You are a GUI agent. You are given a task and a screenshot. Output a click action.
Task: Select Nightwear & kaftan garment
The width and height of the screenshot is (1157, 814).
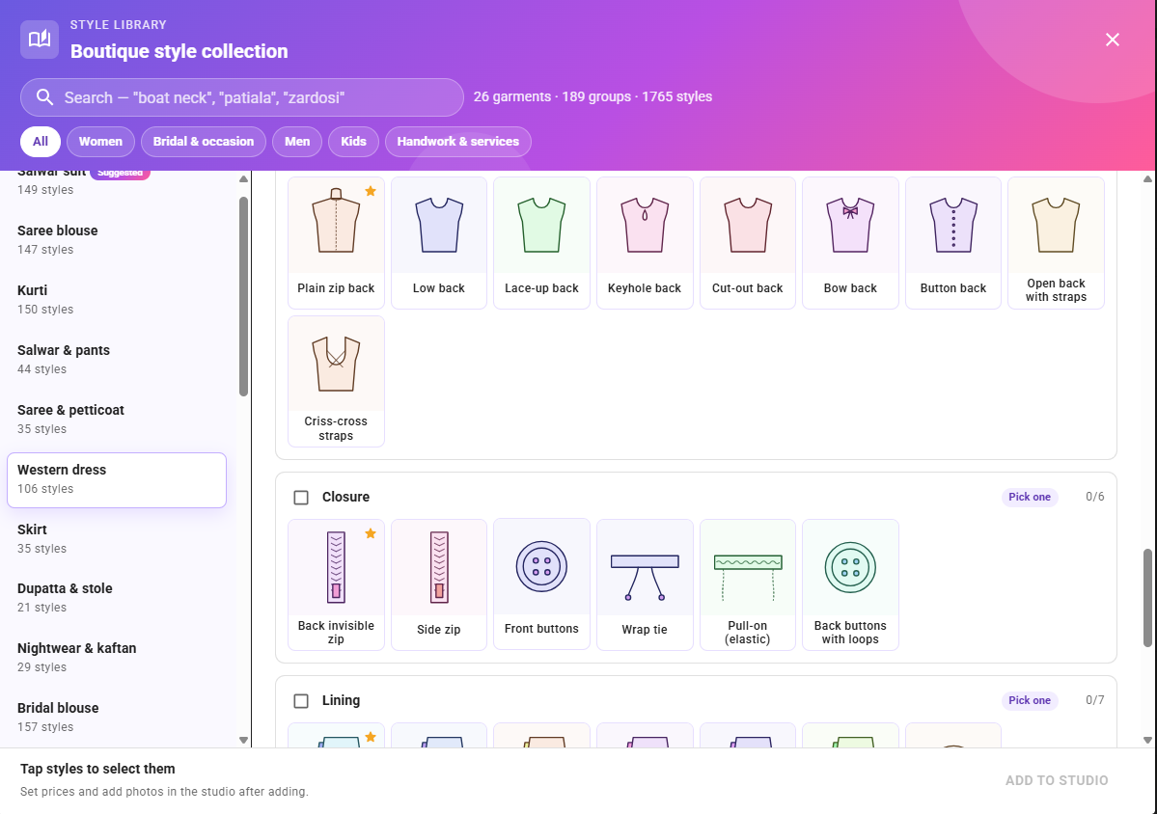click(117, 657)
